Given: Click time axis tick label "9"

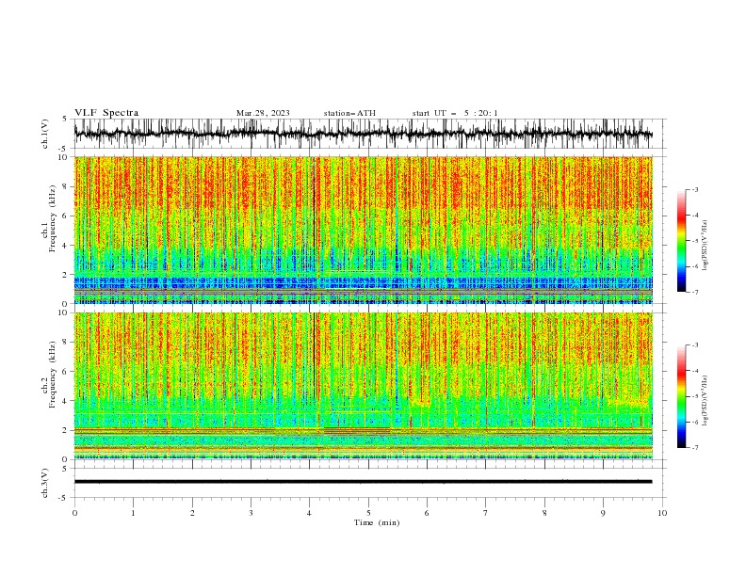Looking at the screenshot, I should coord(603,513).
